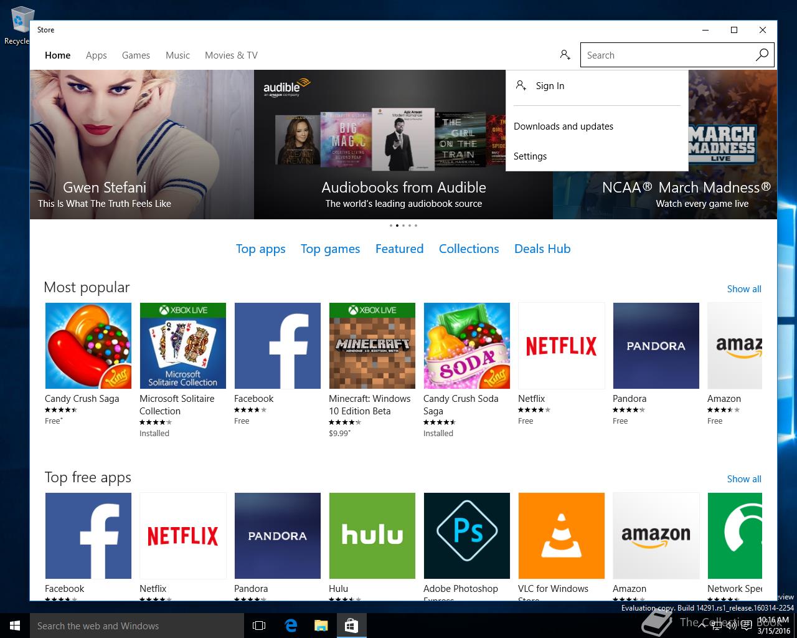Select Downloads and updates menu entry
Screen dimensions: 797x638
click(597, 126)
